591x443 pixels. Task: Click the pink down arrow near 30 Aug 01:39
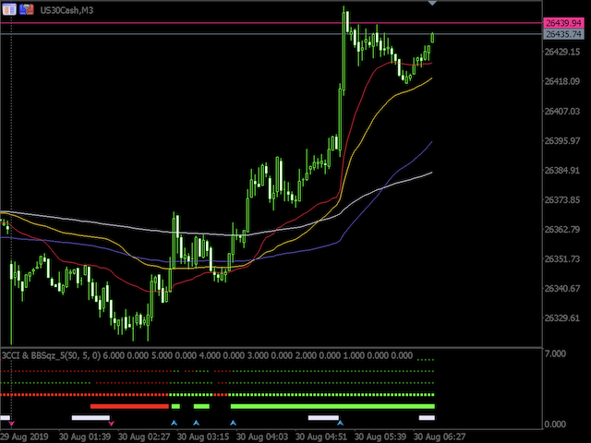113,423
